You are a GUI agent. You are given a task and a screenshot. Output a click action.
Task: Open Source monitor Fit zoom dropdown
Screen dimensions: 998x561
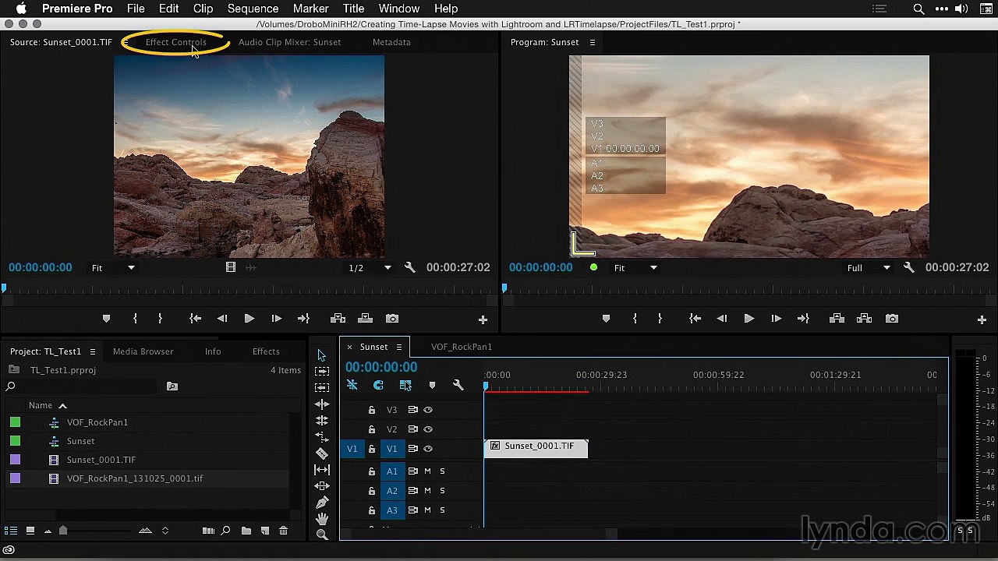(113, 268)
